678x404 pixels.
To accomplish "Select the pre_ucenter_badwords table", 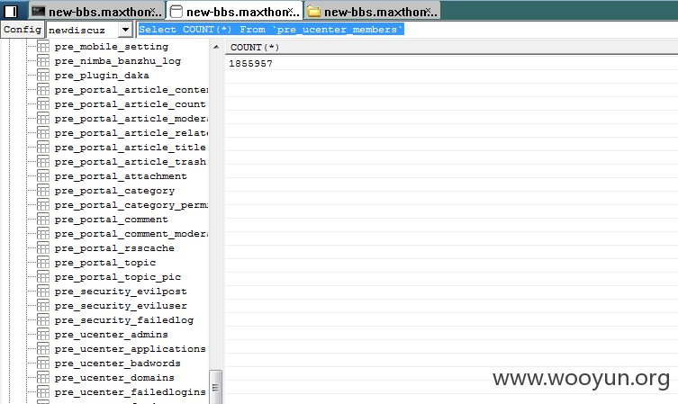I will click(118, 364).
